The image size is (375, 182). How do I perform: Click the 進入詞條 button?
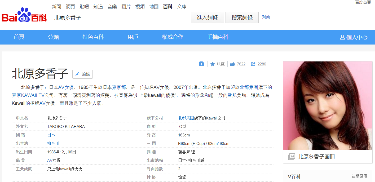click(x=208, y=17)
